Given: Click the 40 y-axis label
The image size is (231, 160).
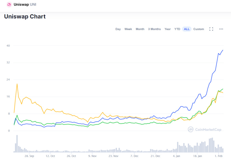Looking at the screenshot, I should coord(8,46).
